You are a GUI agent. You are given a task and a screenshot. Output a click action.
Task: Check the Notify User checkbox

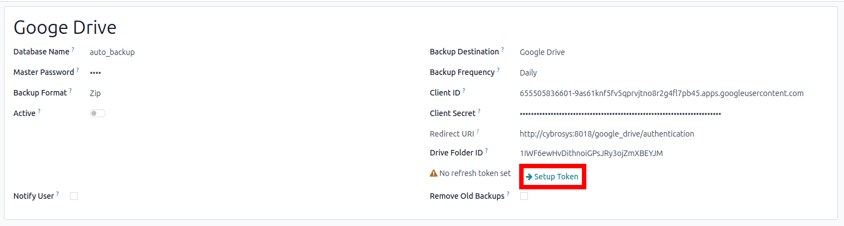pyautogui.click(x=74, y=196)
